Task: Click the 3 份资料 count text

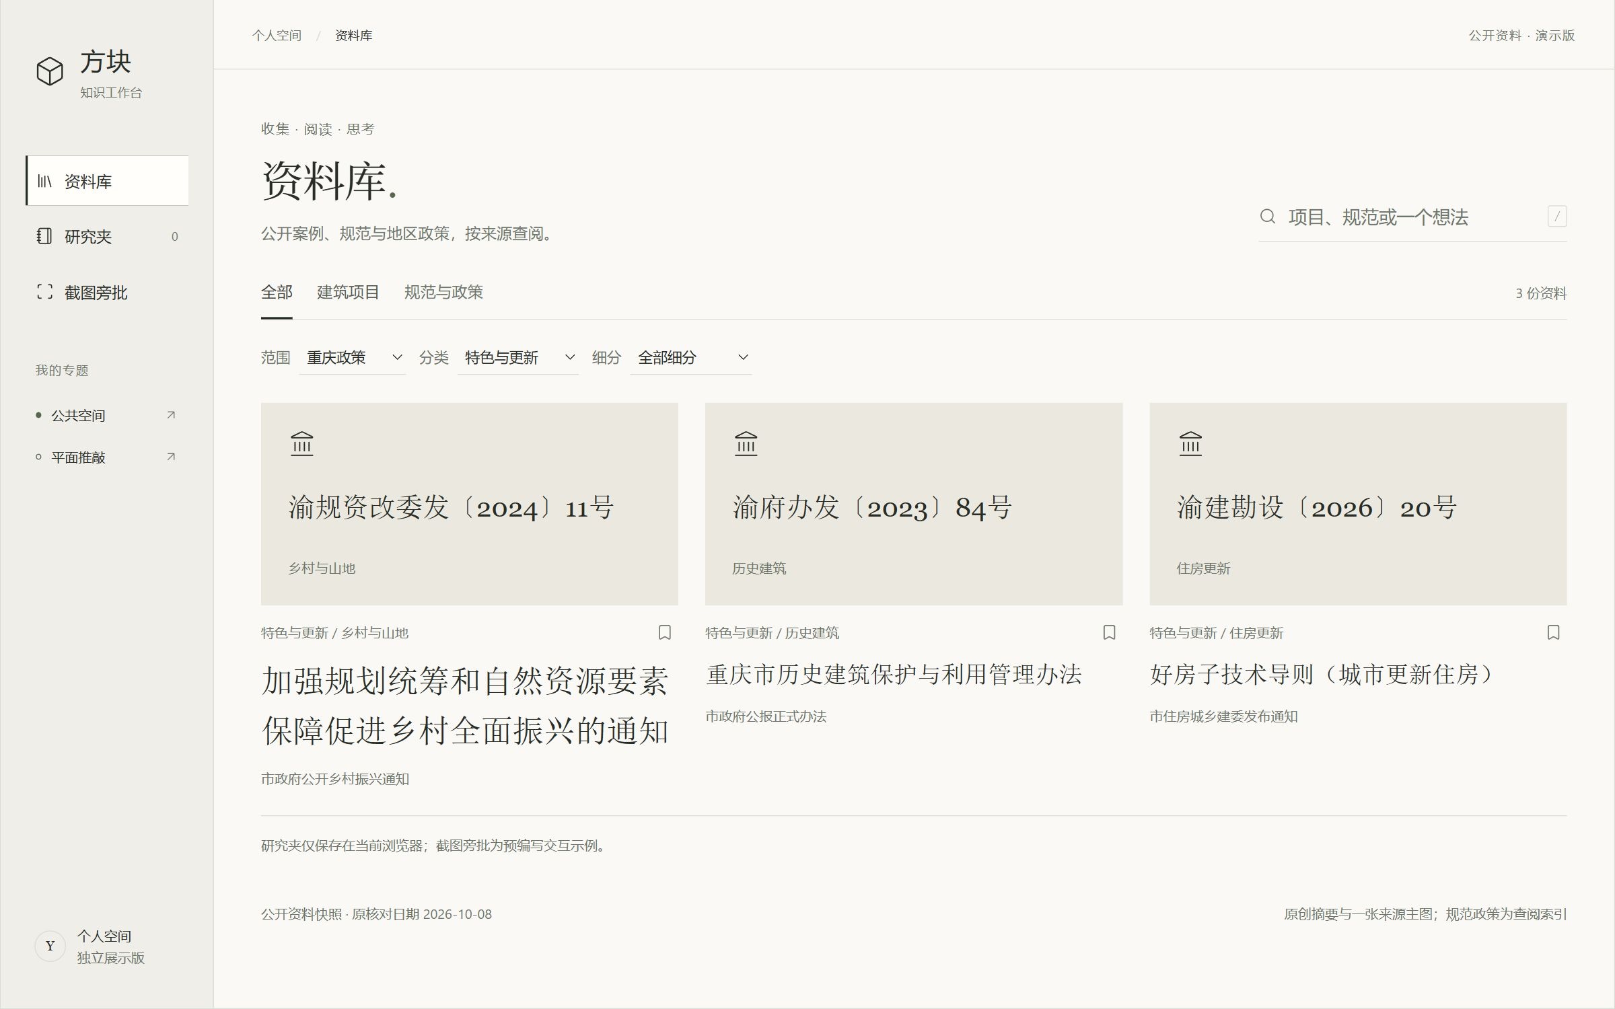Action: pyautogui.click(x=1541, y=293)
